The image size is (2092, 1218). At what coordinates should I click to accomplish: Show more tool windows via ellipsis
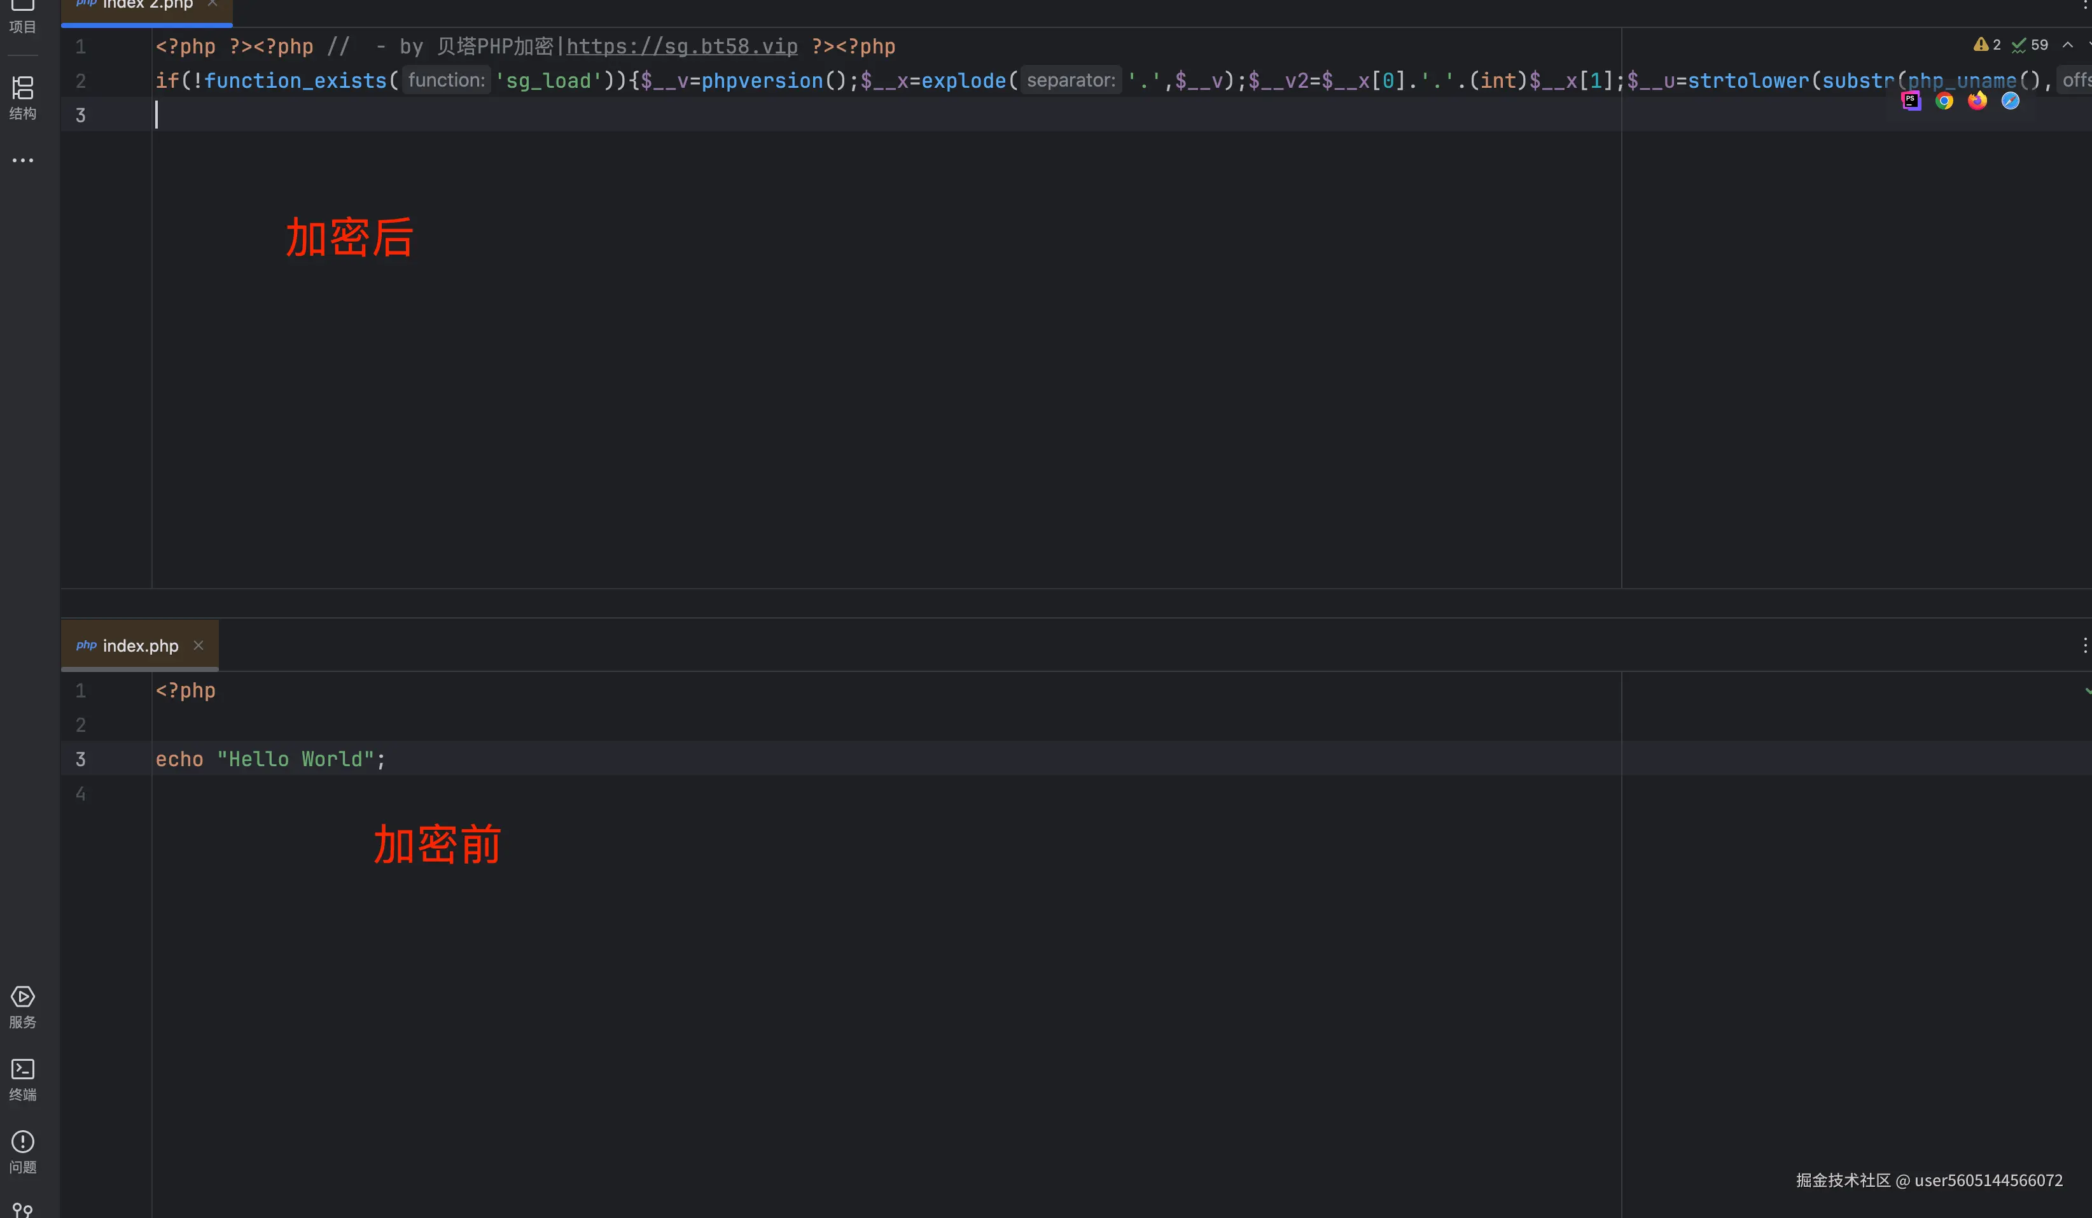click(22, 160)
